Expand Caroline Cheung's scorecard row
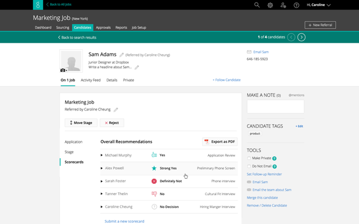Image resolution: width=359 pixels, height=224 pixels. point(102,207)
